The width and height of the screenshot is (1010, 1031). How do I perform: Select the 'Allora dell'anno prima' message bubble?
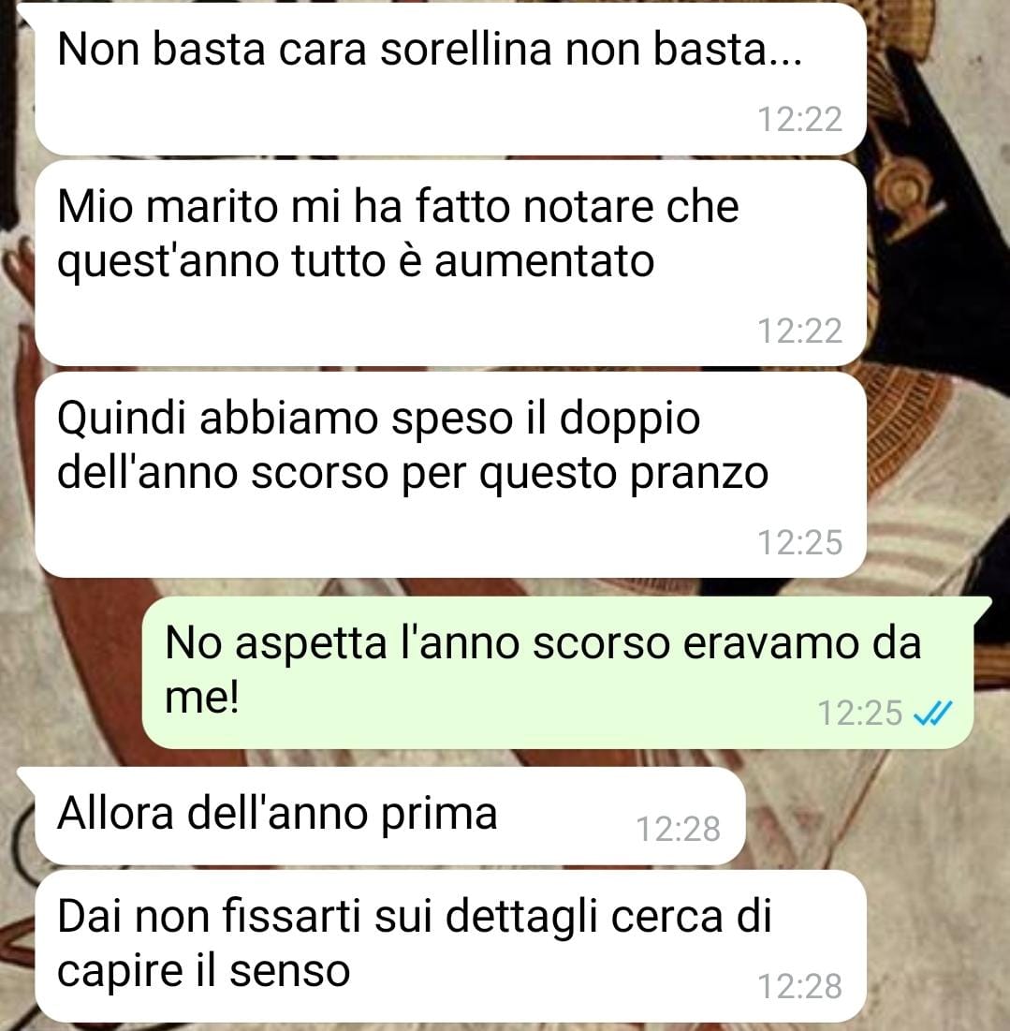(389, 816)
